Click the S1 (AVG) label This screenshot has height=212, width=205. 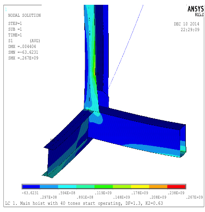pyautogui.click(x=24, y=41)
